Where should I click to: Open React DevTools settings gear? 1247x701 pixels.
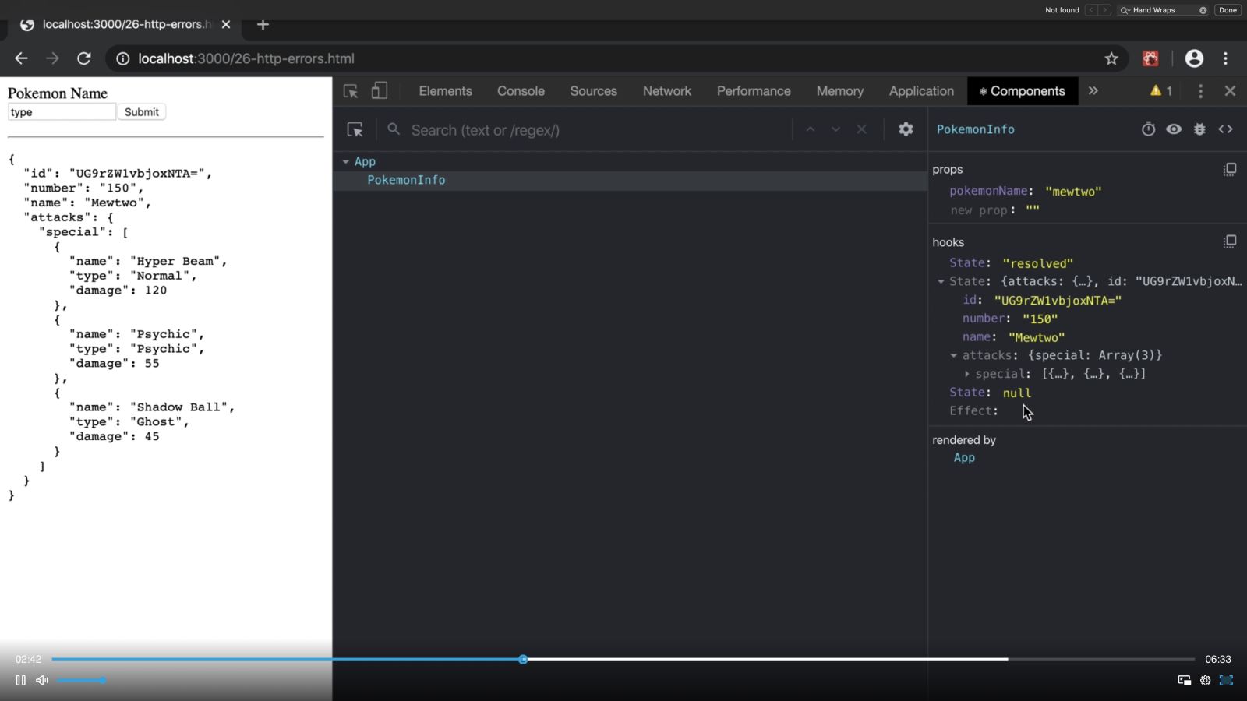click(906, 129)
